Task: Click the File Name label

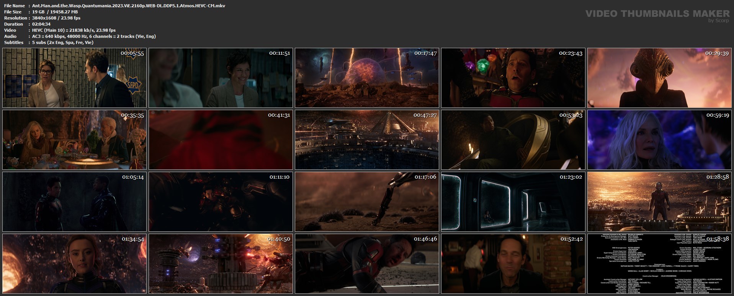Action: 15,6
